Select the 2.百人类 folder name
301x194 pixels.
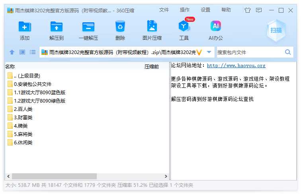(23, 109)
